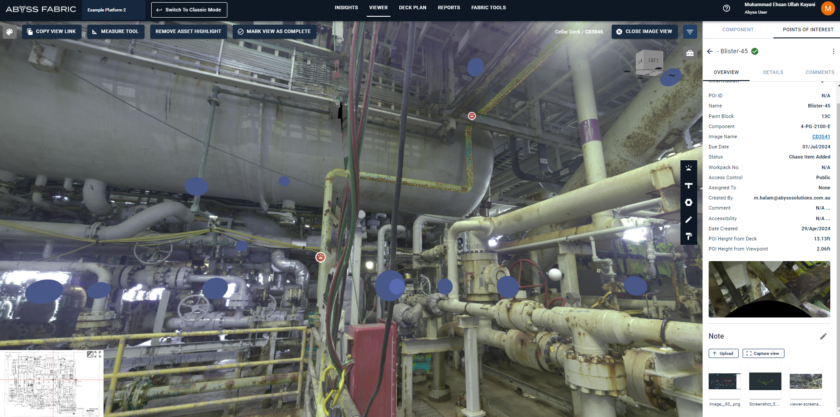Select the pipe tee tool icon
Image resolution: width=840 pixels, height=417 pixels.
coord(688,185)
